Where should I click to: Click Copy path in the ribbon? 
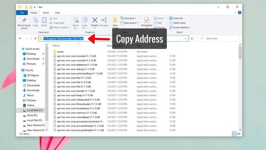click(x=57, y=23)
